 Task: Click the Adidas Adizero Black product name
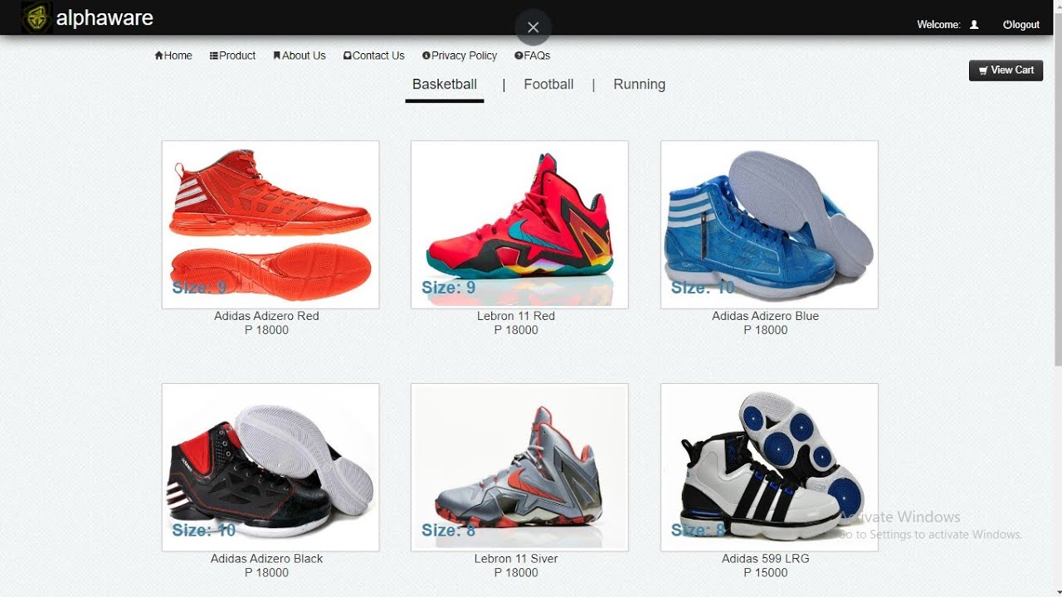point(266,559)
